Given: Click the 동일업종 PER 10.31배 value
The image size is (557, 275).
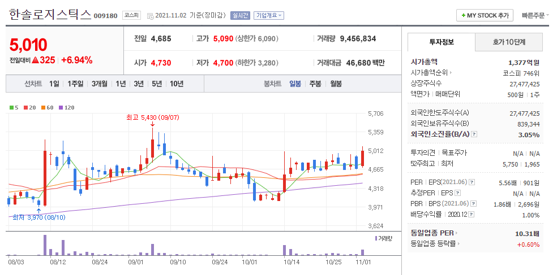Looking at the screenshot, I should 528,234.
